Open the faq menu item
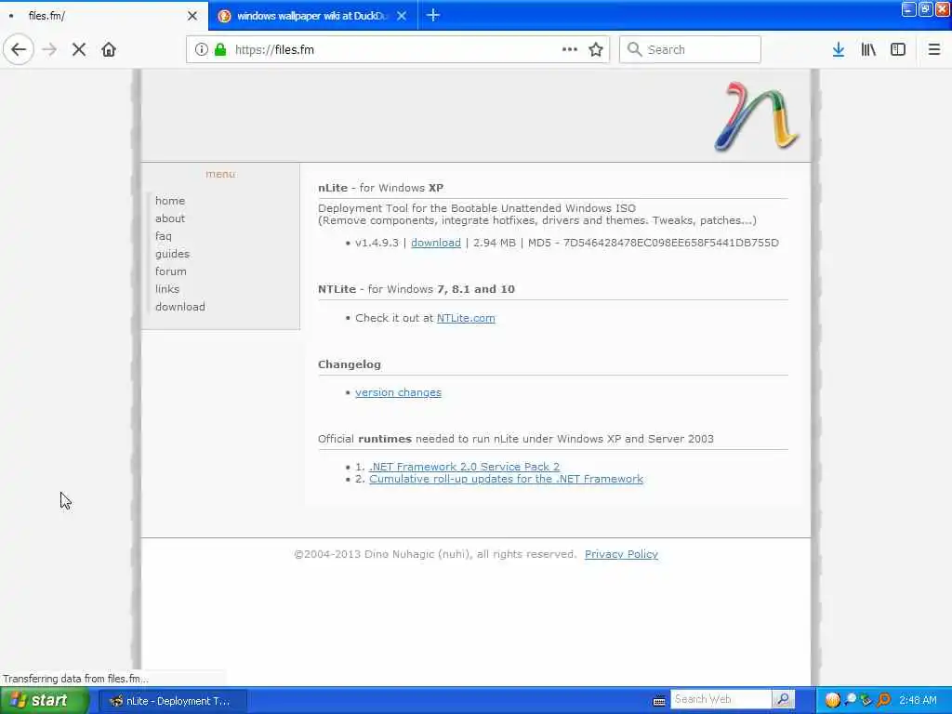This screenshot has height=714, width=952. tap(164, 235)
